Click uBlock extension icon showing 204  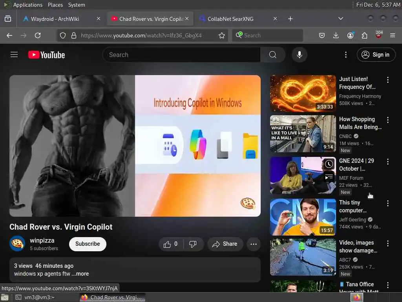point(379,35)
